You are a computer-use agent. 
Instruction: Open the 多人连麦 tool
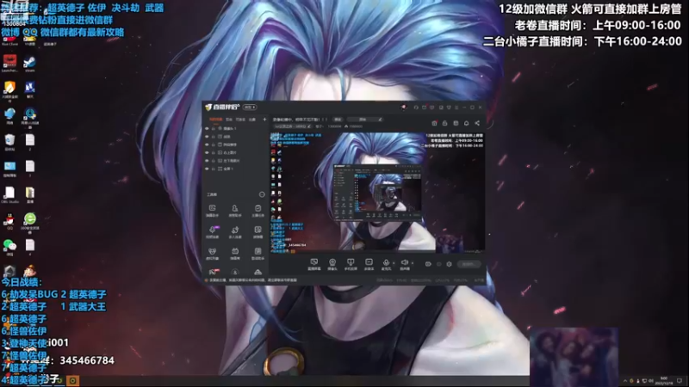click(235, 231)
